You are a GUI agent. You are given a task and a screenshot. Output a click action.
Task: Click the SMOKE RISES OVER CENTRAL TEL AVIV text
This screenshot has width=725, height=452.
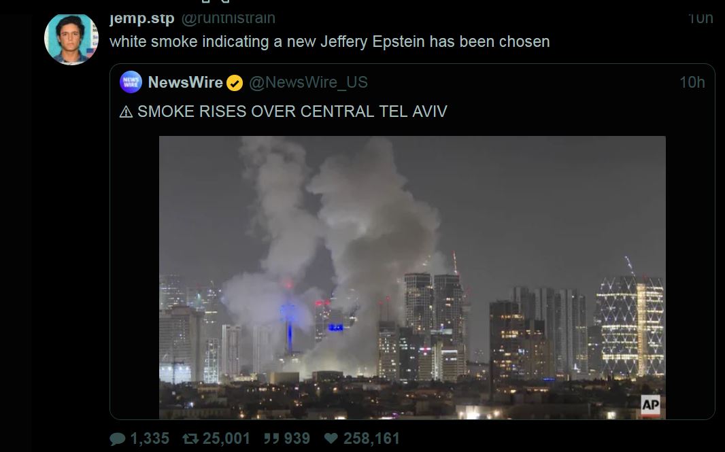tap(292, 112)
